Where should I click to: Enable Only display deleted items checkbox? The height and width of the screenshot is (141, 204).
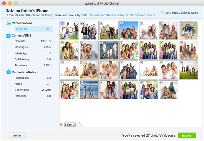coord(163,13)
